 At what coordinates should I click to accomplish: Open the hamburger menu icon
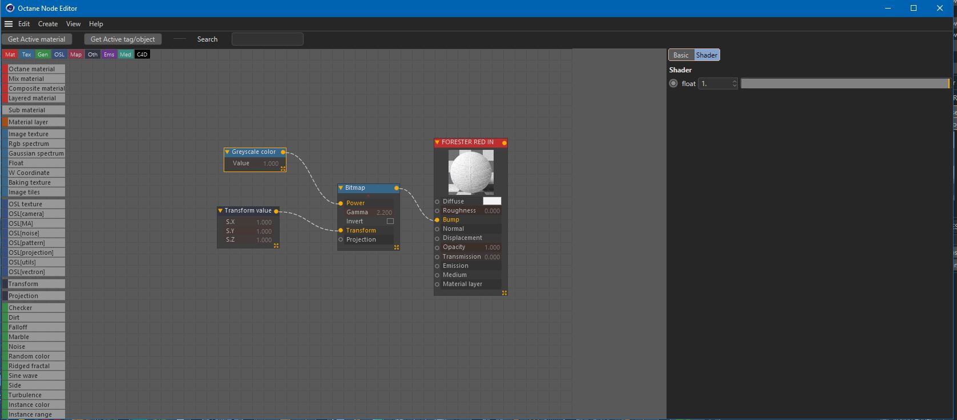click(x=9, y=24)
